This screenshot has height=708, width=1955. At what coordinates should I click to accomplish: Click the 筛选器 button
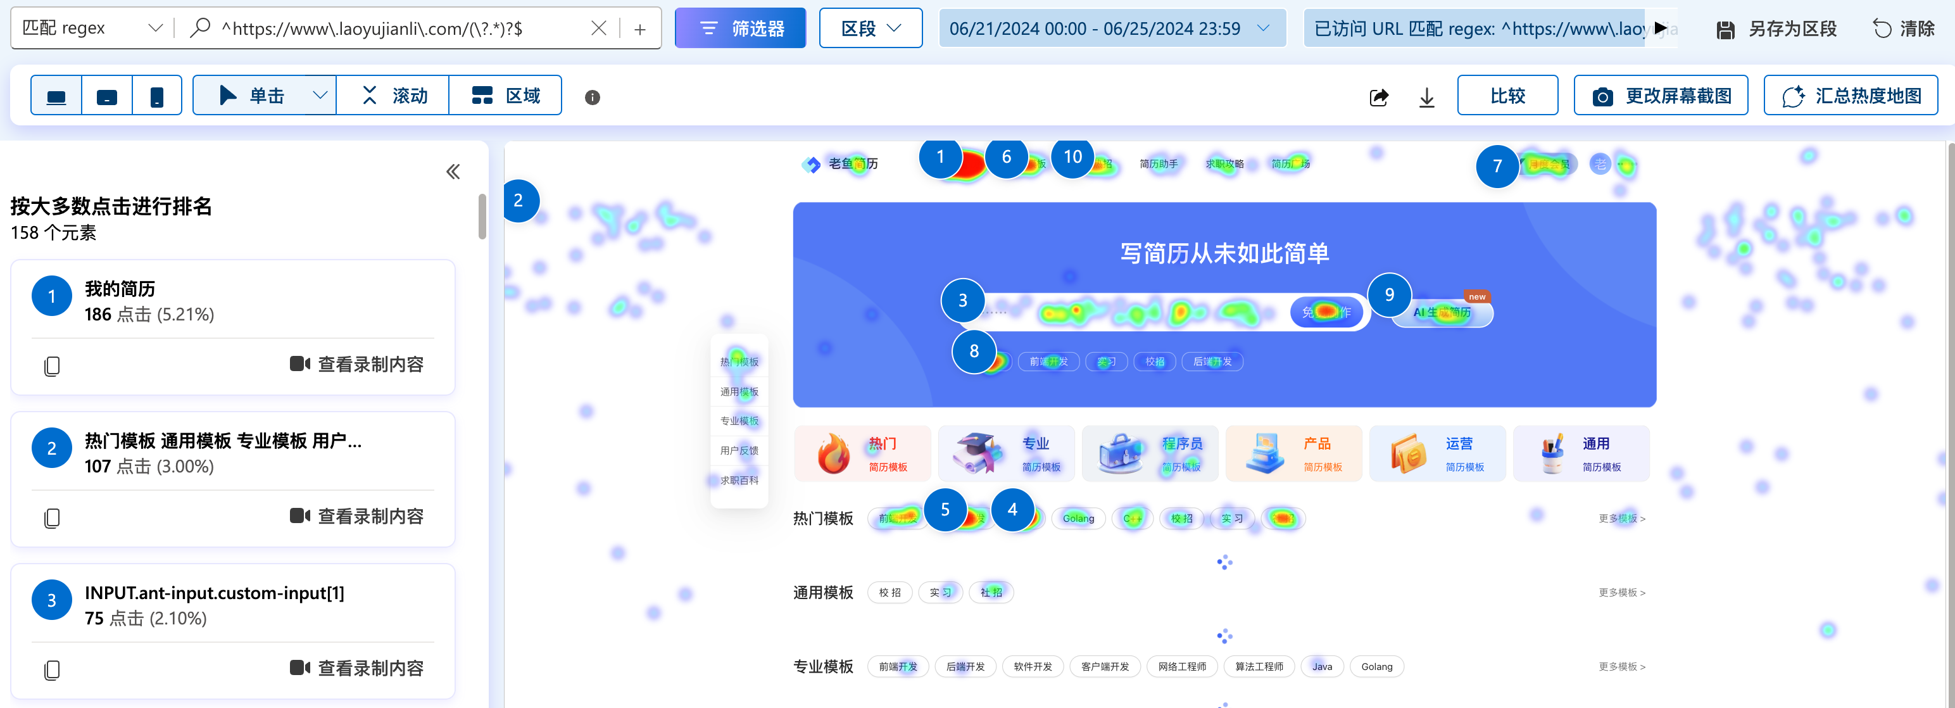click(739, 29)
